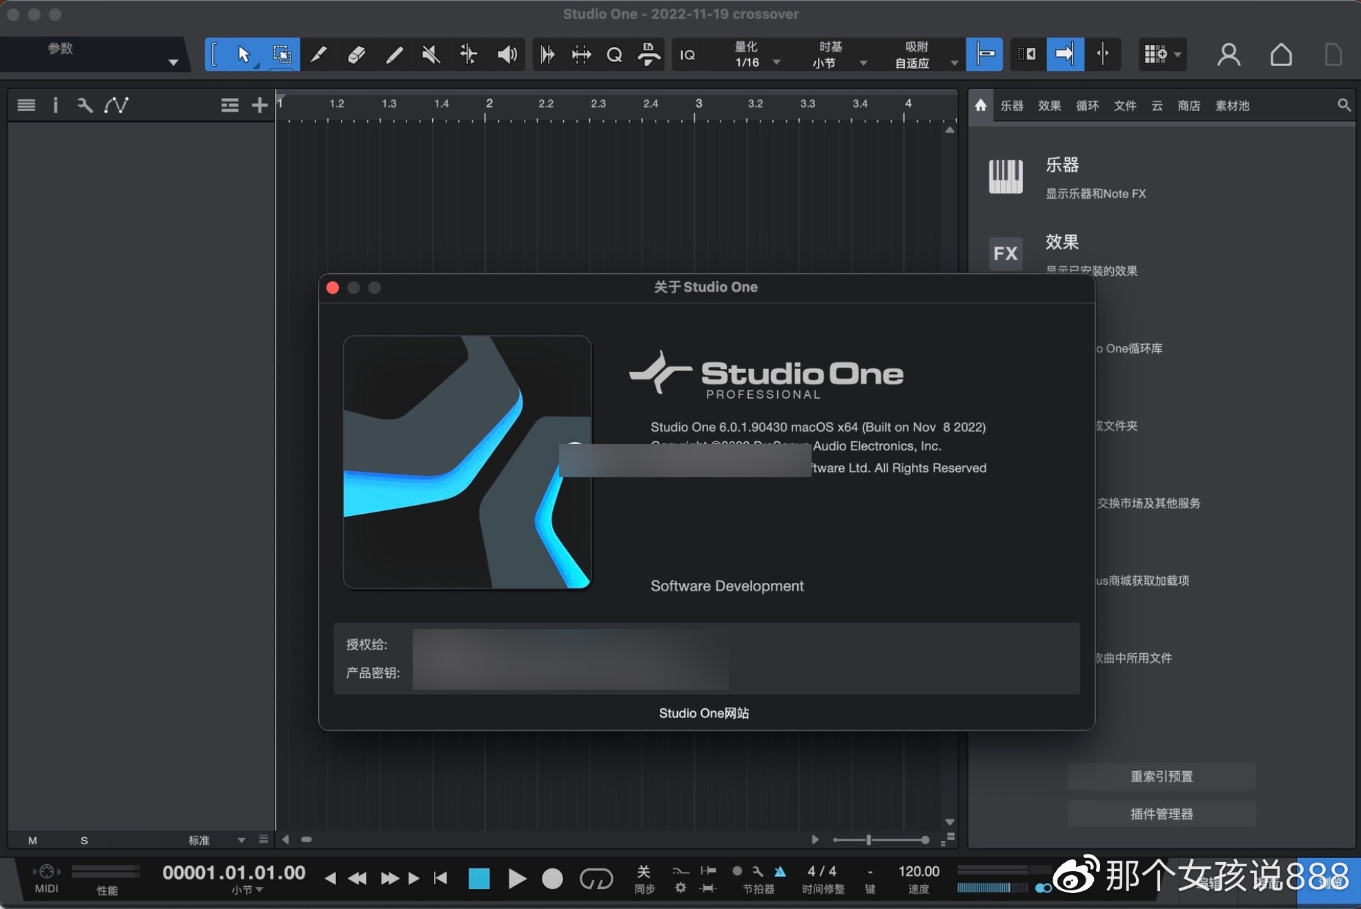Click the IQ input quantize button
The width and height of the screenshot is (1361, 909).
687,54
